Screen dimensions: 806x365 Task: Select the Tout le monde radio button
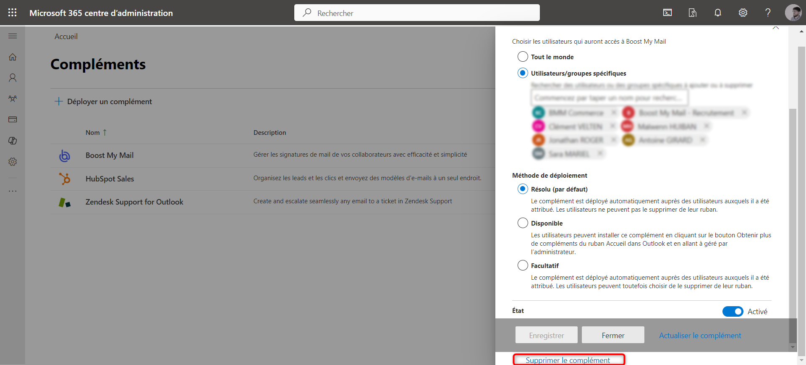(523, 57)
